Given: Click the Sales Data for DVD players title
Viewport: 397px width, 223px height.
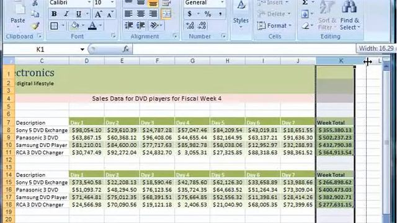Looking at the screenshot, I should 157,98.
